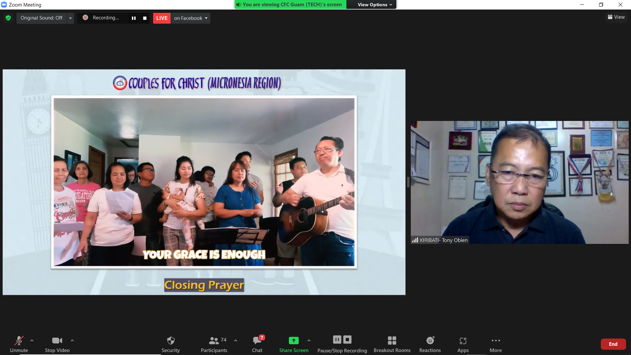This screenshot has width=631, height=355.
Task: Open the 'on Facebook' live stream dropdown
Action: point(191,18)
